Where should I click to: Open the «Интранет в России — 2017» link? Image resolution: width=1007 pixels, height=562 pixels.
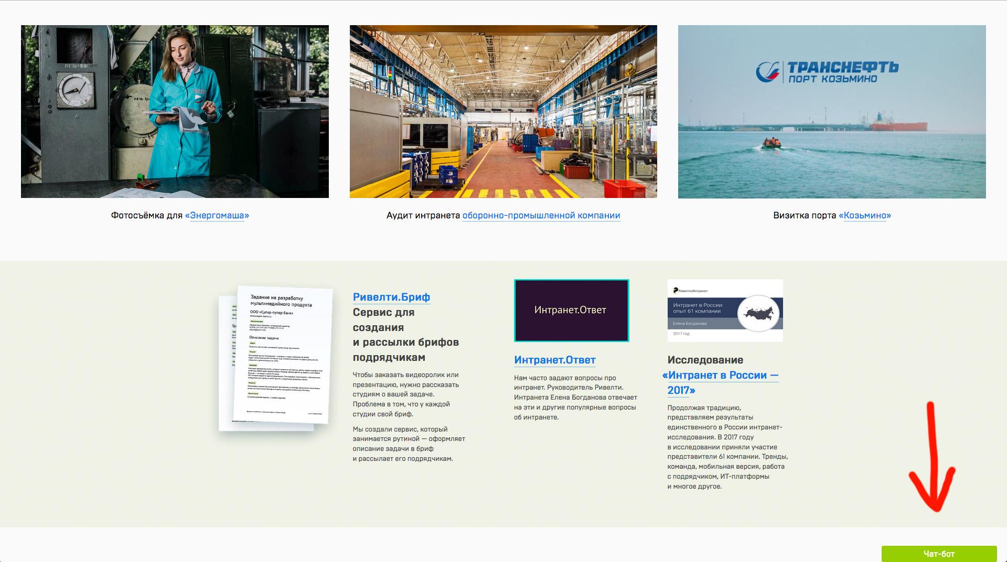click(721, 382)
